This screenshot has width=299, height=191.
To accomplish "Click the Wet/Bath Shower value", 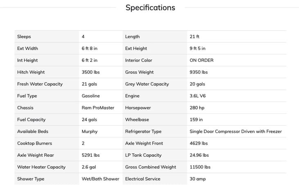I will point(101,179).
